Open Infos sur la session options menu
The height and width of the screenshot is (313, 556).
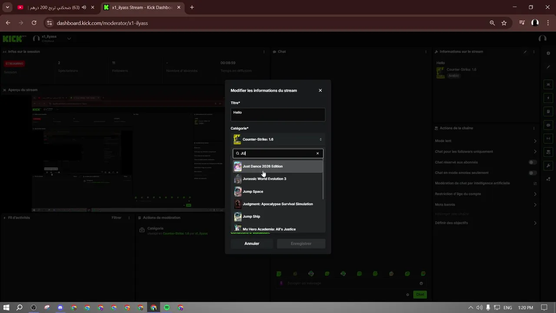264,52
